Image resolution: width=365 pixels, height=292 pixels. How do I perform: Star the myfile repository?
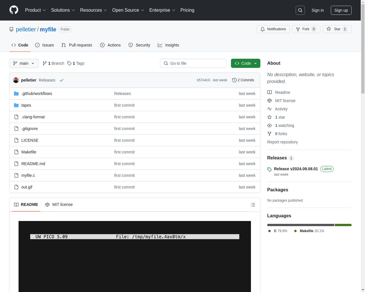tap(337, 29)
